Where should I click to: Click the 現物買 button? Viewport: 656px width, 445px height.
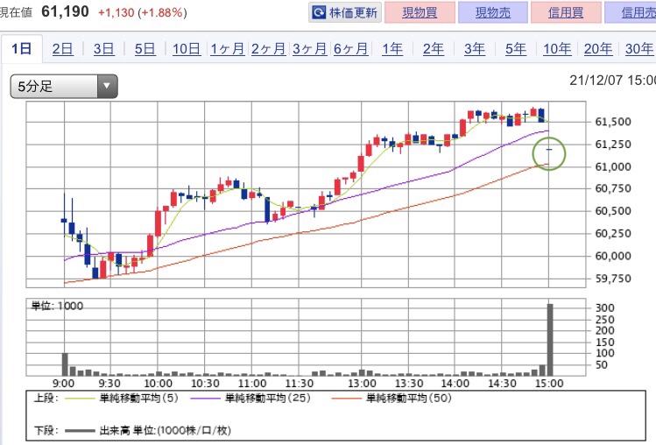pos(420,12)
